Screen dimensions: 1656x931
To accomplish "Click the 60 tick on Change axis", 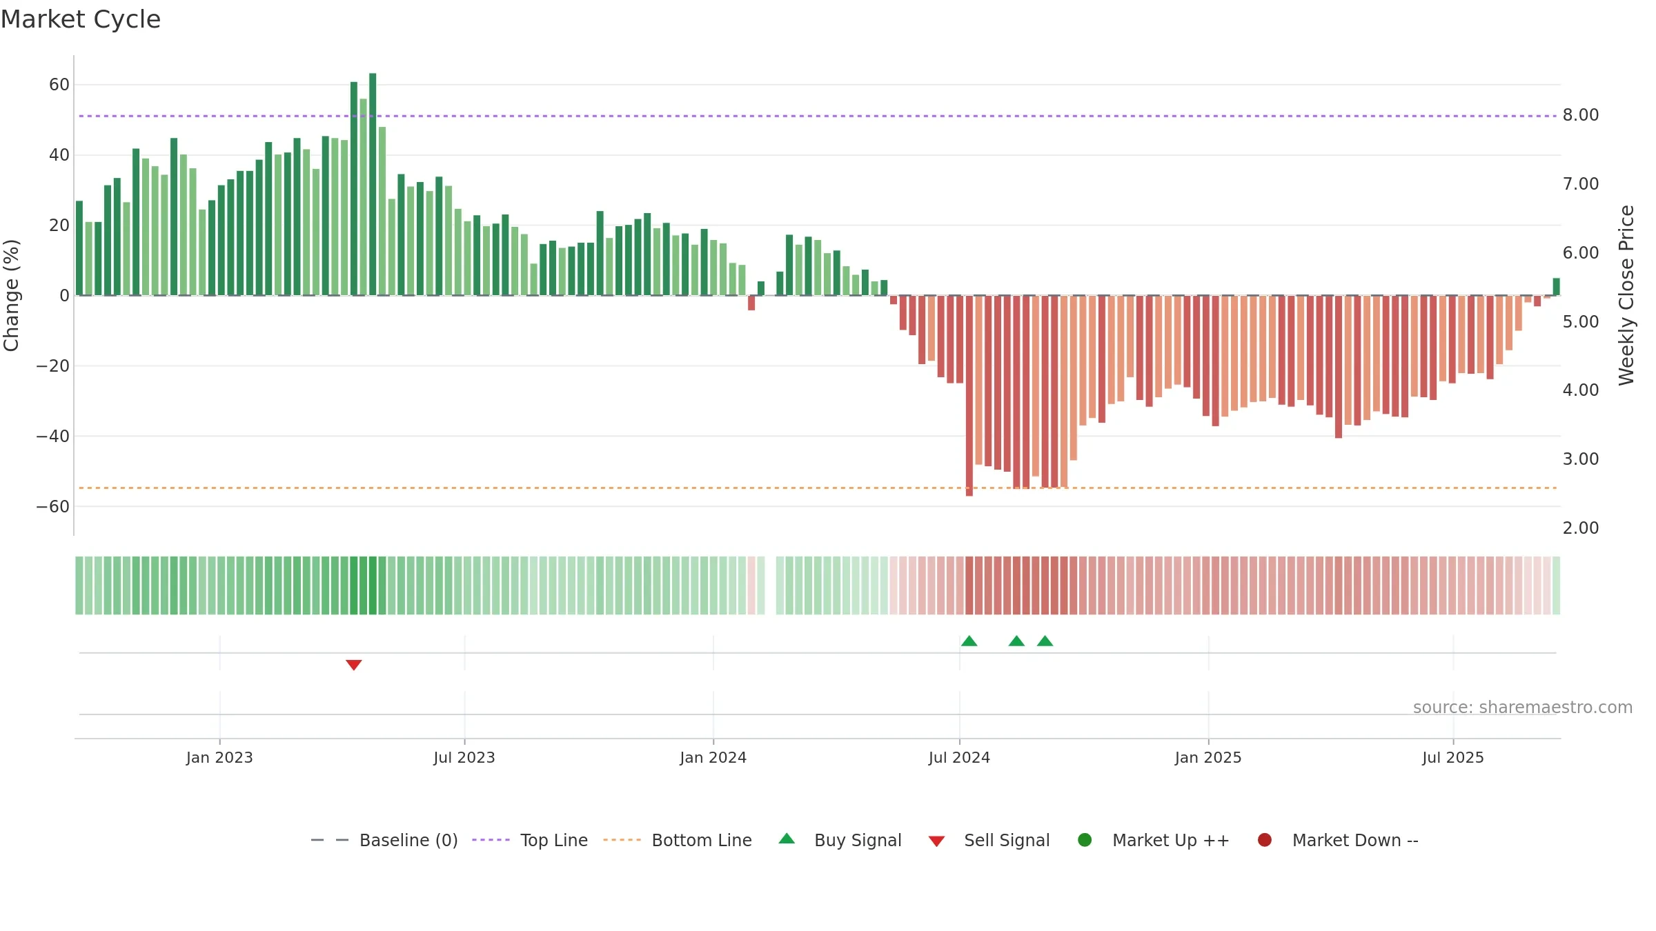I will pos(59,85).
